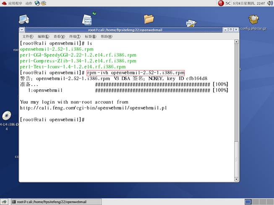This screenshot has width=274, height=205.
Task: Launch the web browser globe icon
Action: 37,3
